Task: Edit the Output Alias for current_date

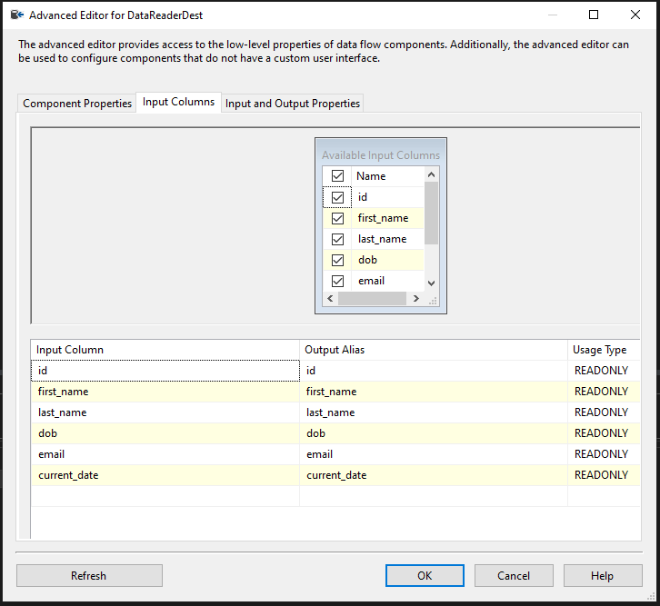Action: [x=433, y=475]
